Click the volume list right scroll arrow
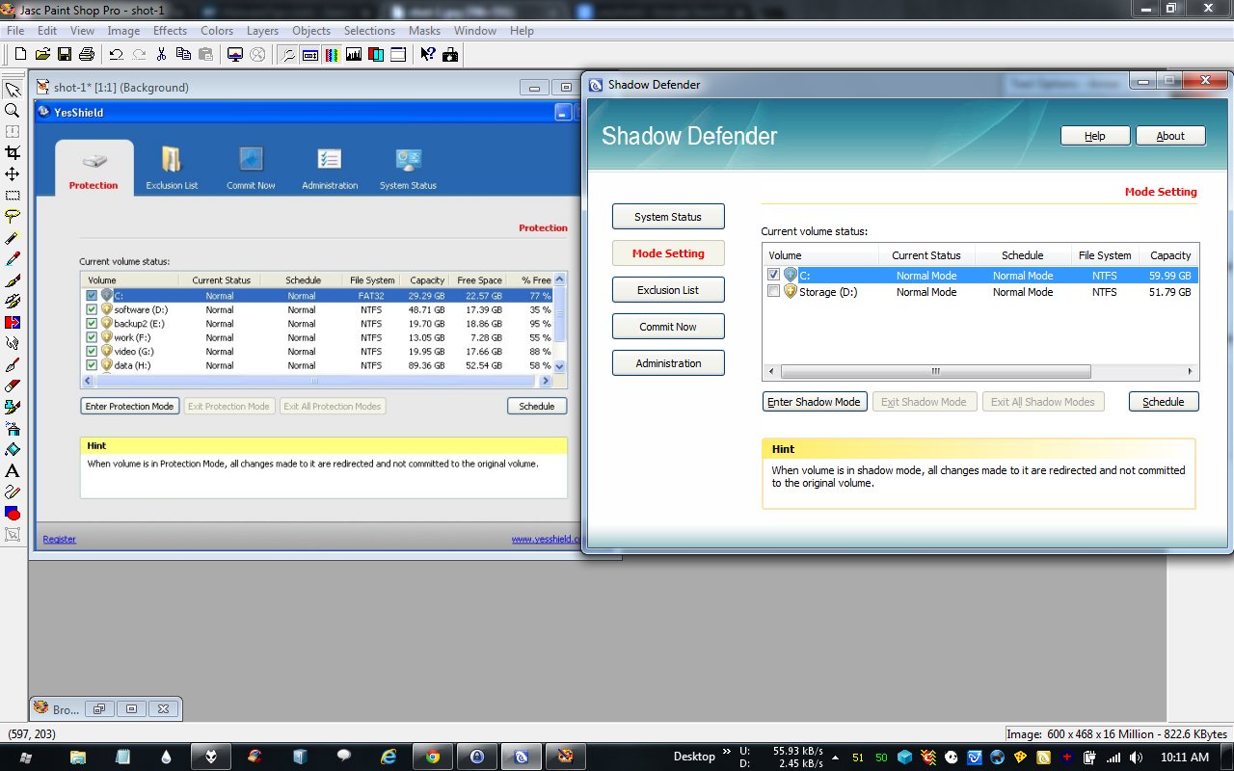 click(1191, 371)
